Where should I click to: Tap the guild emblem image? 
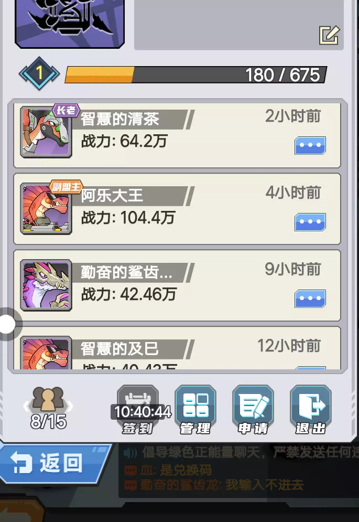70,23
